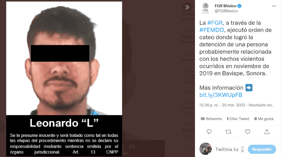Like the tweet with heart icon

point(248,132)
